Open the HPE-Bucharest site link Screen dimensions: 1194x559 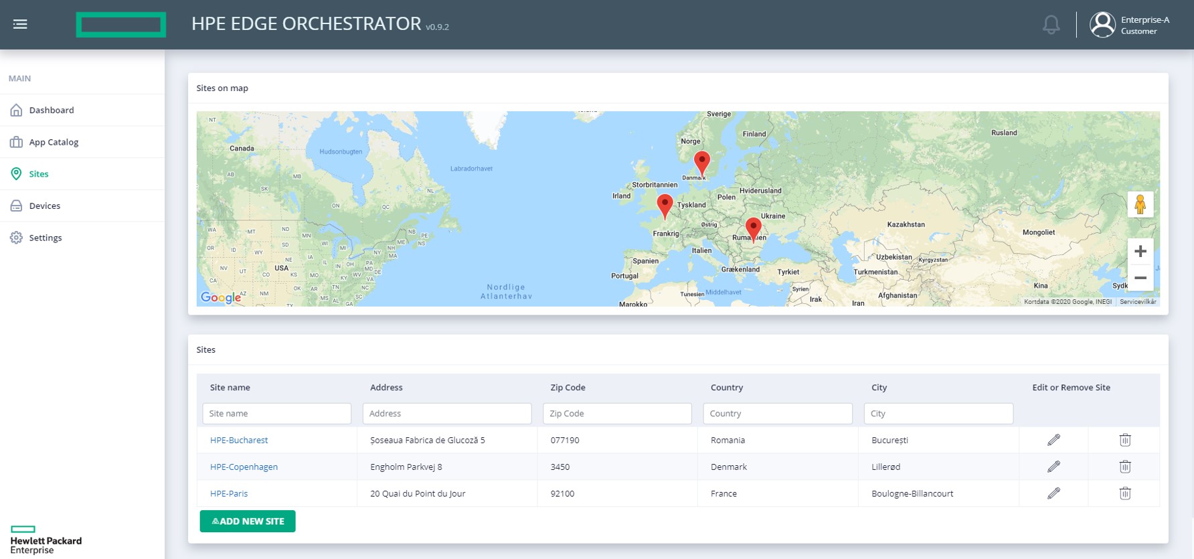(x=239, y=440)
